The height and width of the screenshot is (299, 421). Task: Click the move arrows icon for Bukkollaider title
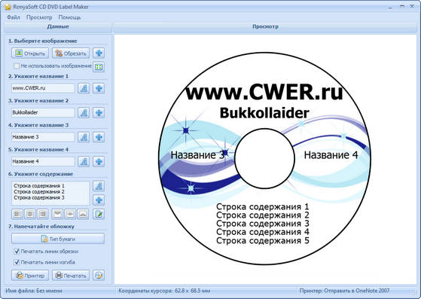pos(99,113)
